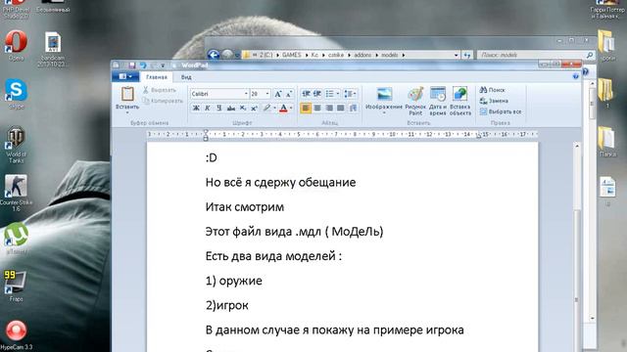Switch to the Вид tab
Image resolution: width=627 pixels, height=352 pixels.
(186, 77)
